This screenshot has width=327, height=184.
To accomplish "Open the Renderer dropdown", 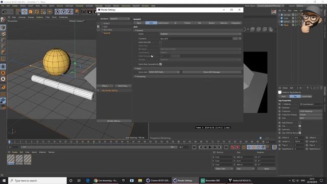I will click(x=120, y=18).
